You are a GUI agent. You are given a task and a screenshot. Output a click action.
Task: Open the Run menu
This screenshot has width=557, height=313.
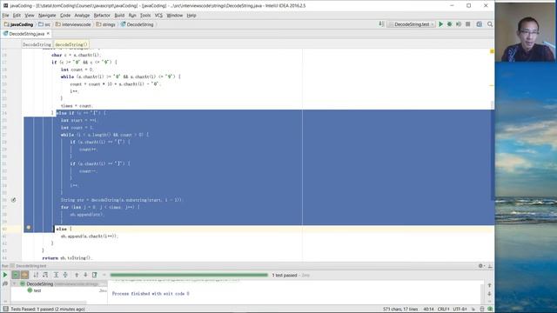click(x=132, y=16)
